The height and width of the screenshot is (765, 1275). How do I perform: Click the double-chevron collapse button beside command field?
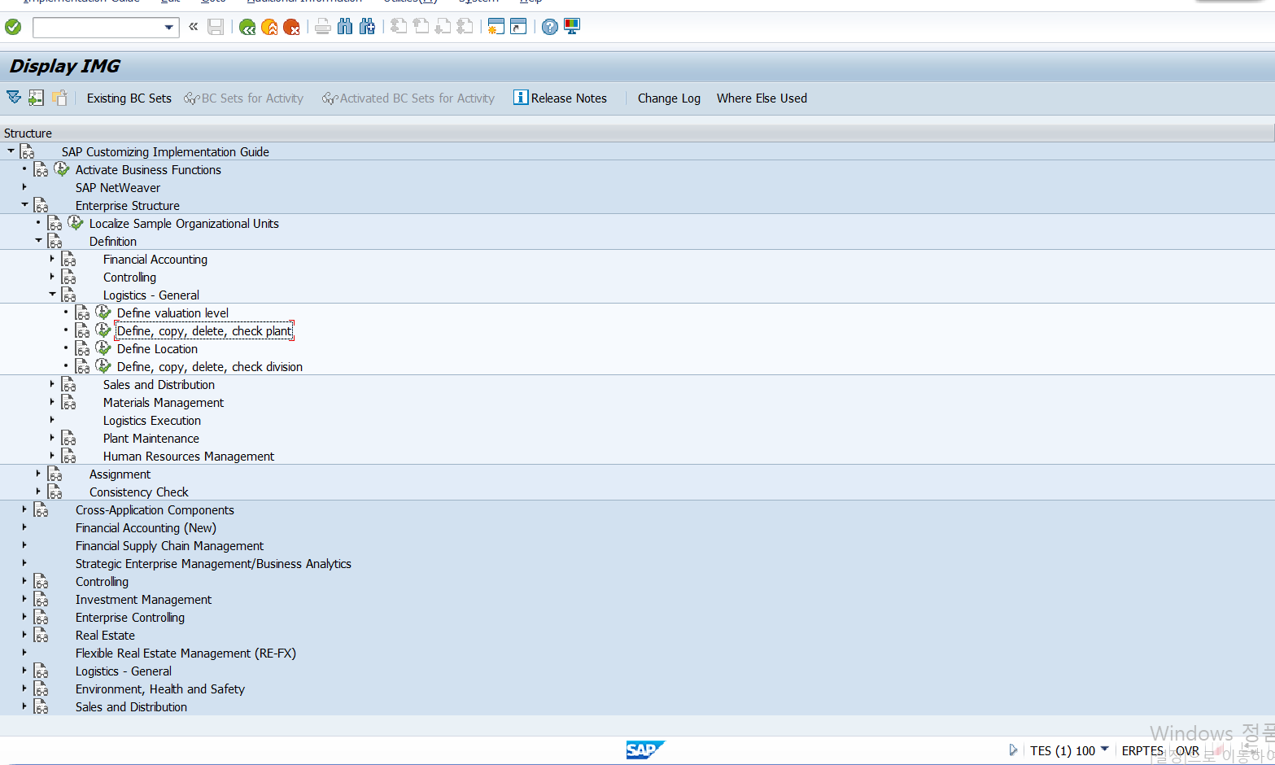coord(194,27)
